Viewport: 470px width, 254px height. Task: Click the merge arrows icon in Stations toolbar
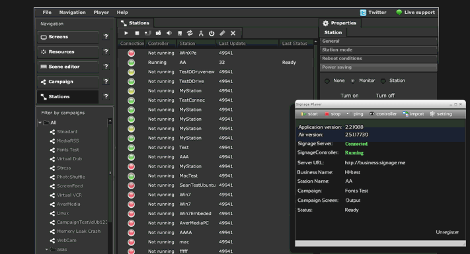(x=201, y=33)
